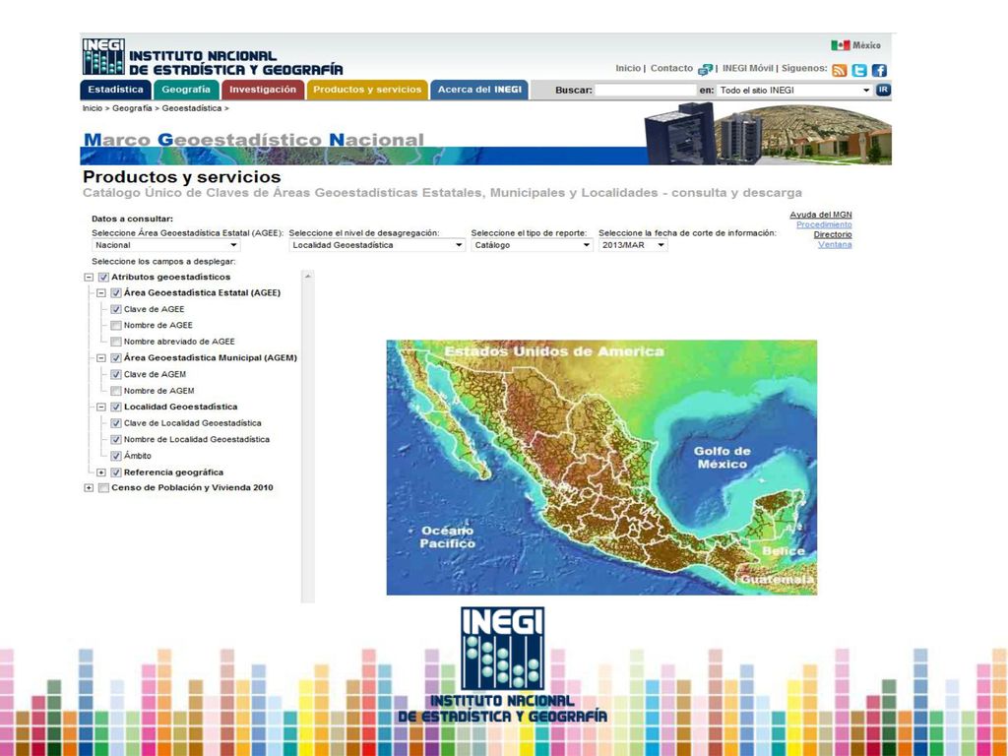1008x756 pixels.
Task: Open the Procedimiento link
Action: click(x=824, y=224)
